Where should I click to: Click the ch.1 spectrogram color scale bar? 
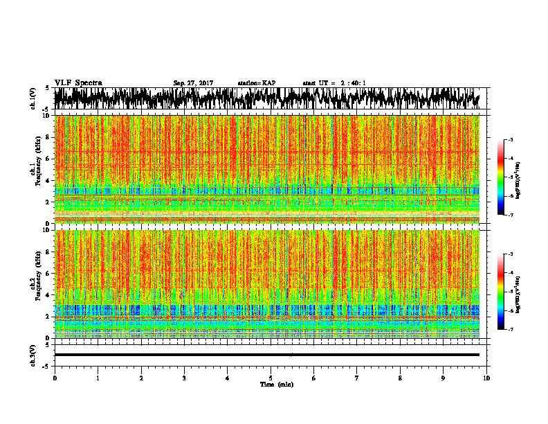[501, 177]
